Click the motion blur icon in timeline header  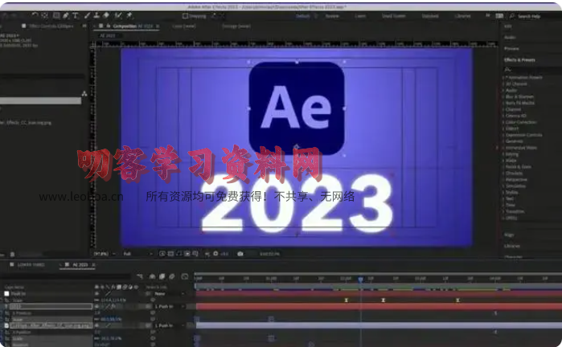point(172,276)
